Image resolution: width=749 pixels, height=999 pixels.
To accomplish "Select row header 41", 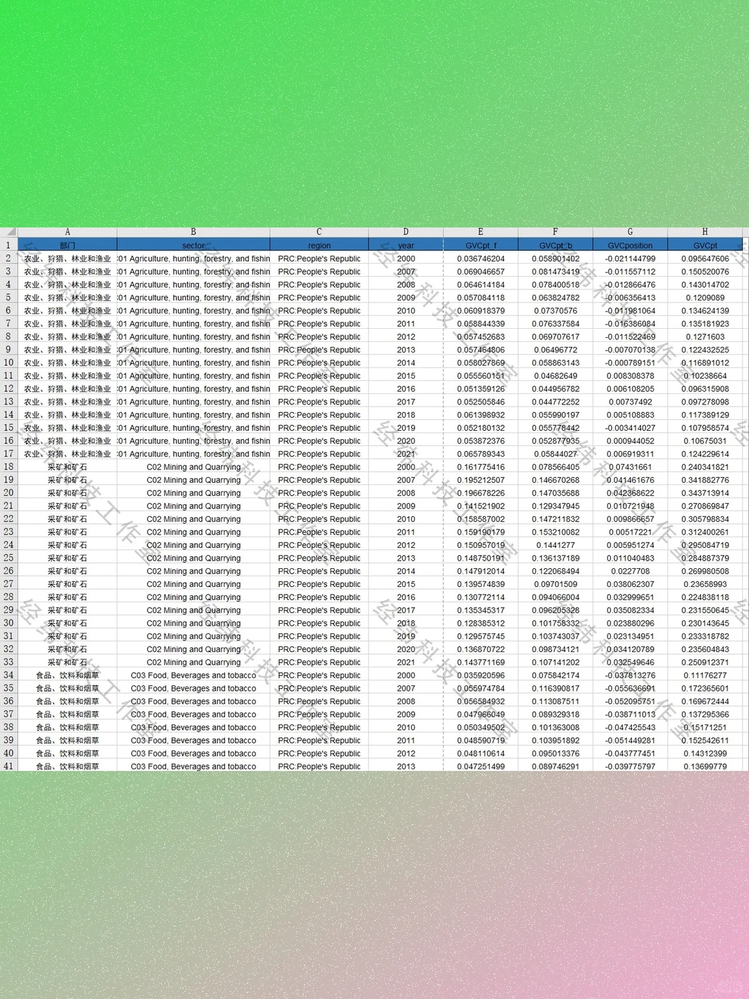I will click(x=8, y=766).
